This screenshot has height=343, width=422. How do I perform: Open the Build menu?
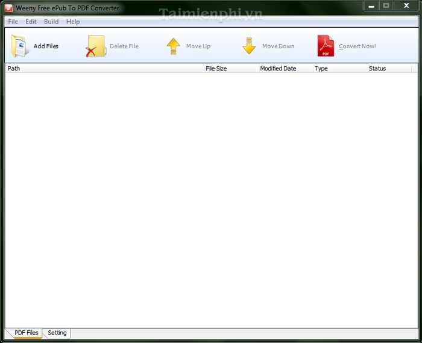click(x=51, y=22)
